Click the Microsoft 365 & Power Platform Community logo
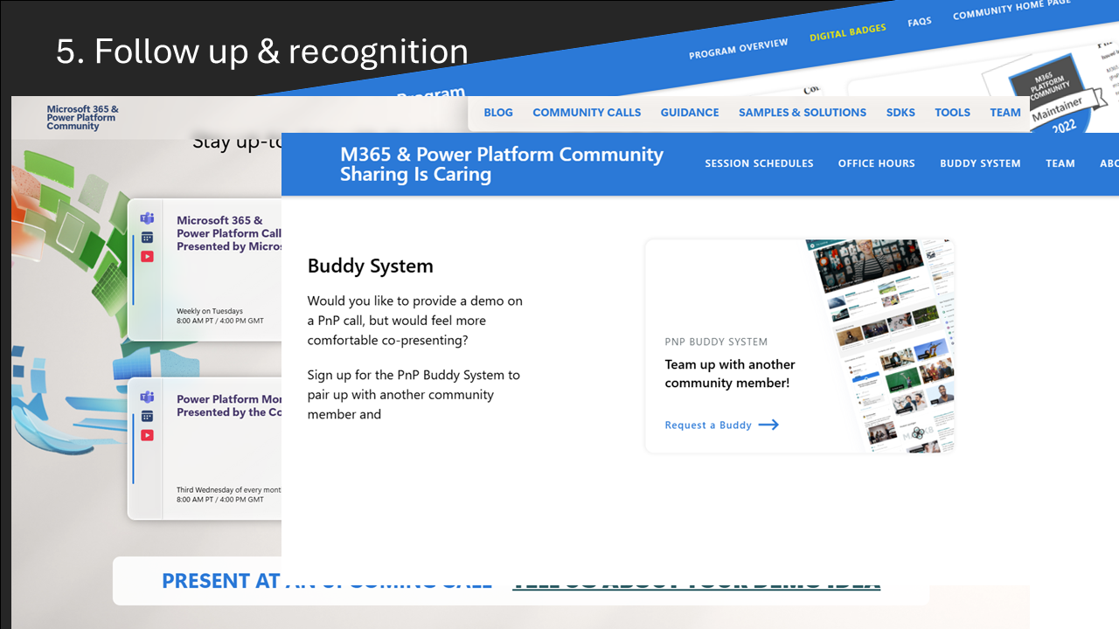Viewport: 1119px width, 629px height. [x=82, y=118]
